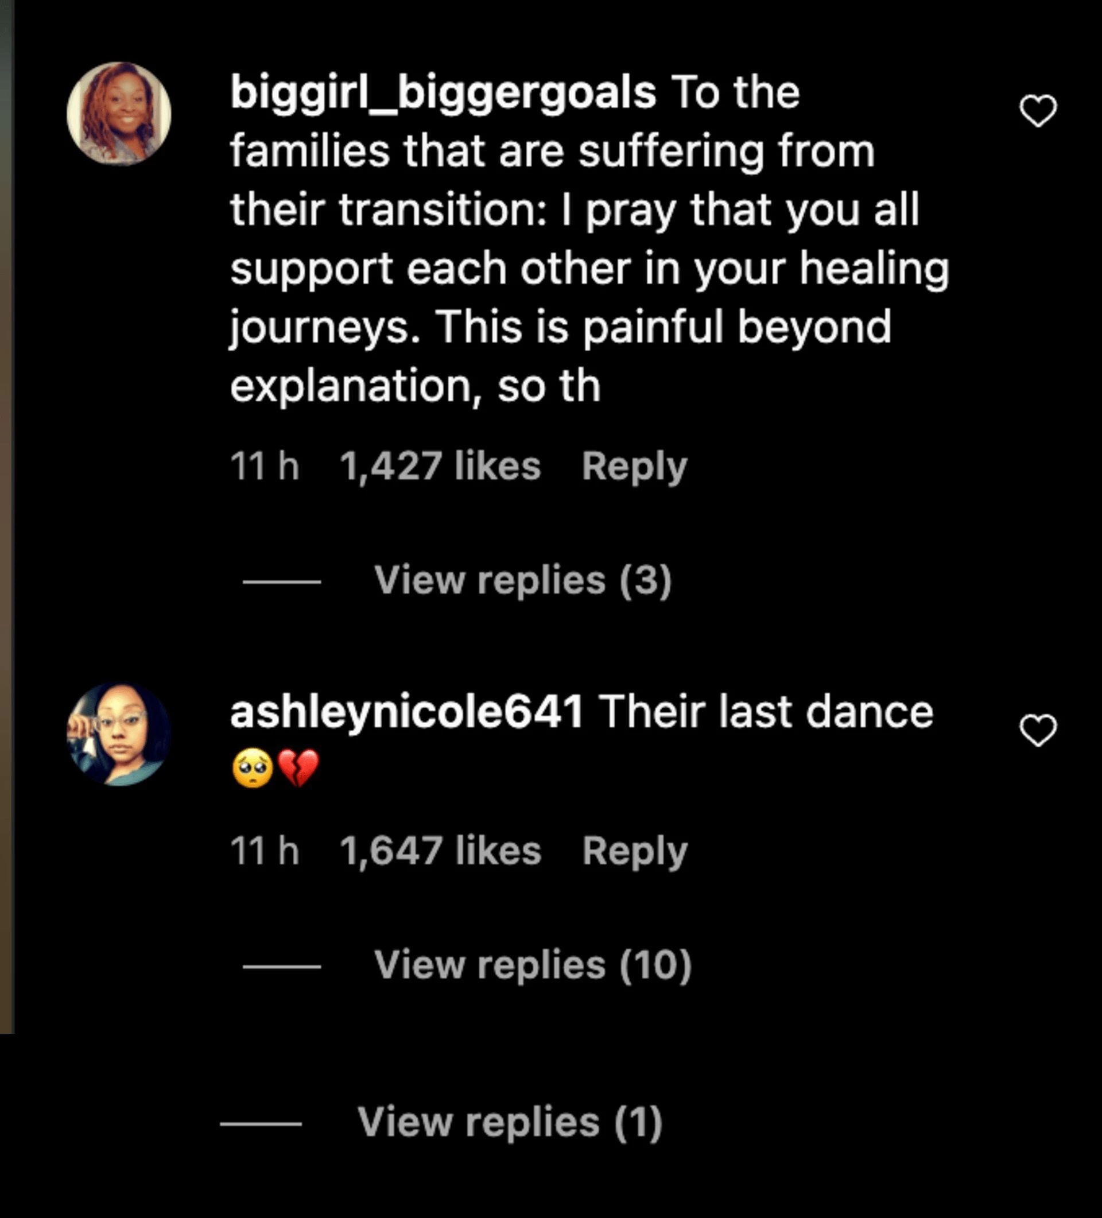Expand View replies (10)
The image size is (1102, 1218).
[533, 965]
